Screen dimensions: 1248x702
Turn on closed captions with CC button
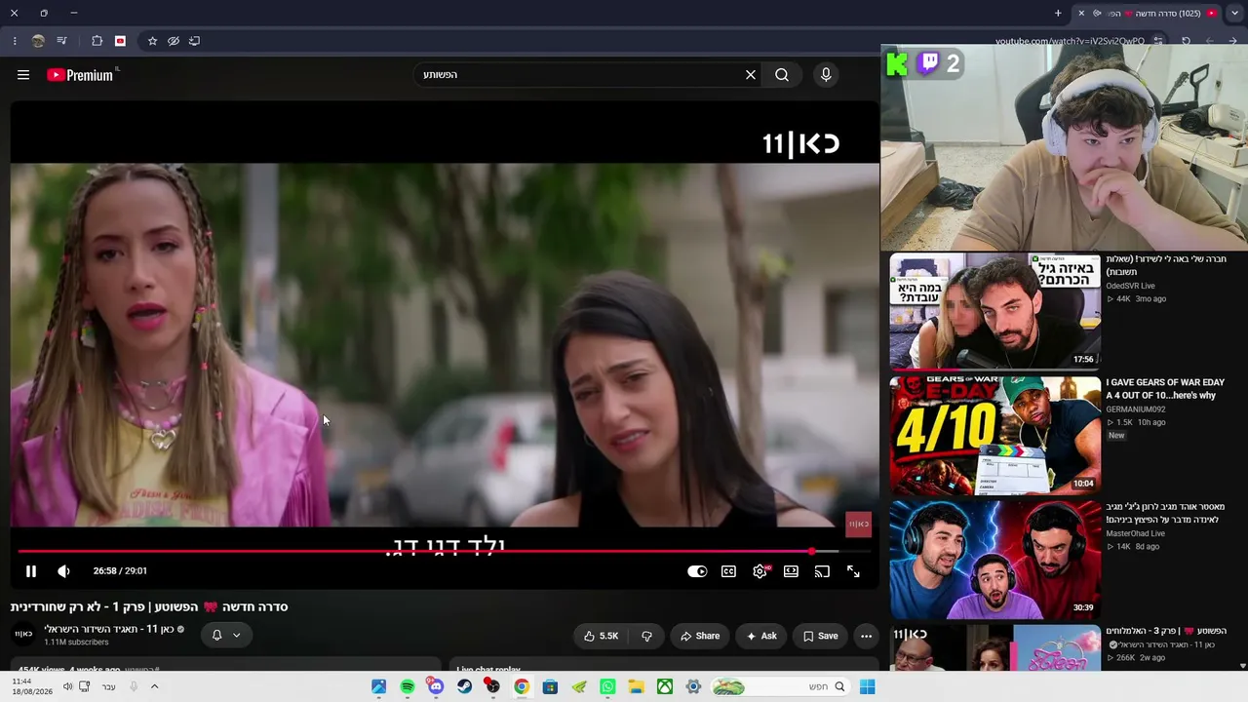[x=728, y=571]
